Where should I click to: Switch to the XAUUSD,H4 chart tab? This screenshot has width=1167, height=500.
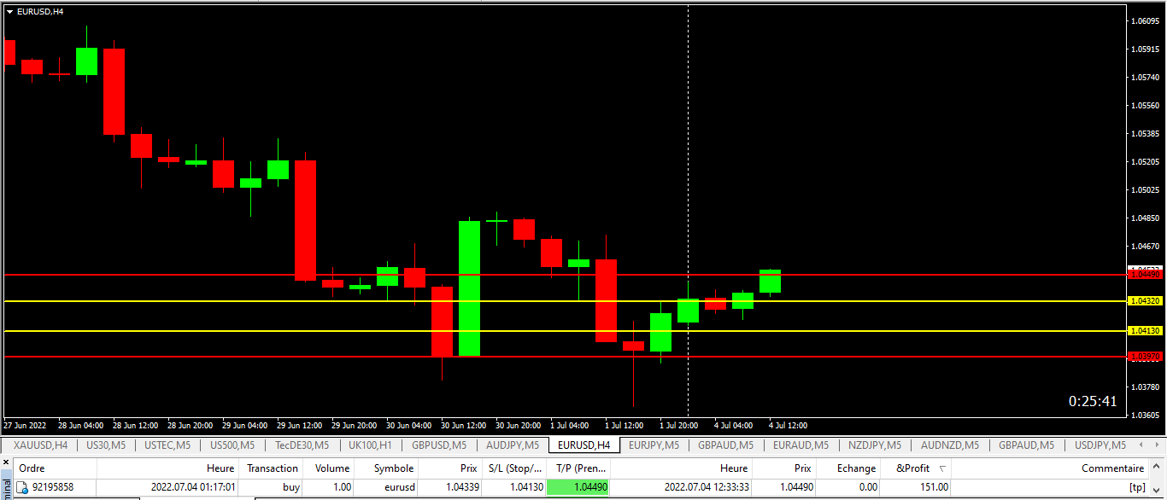[40, 445]
